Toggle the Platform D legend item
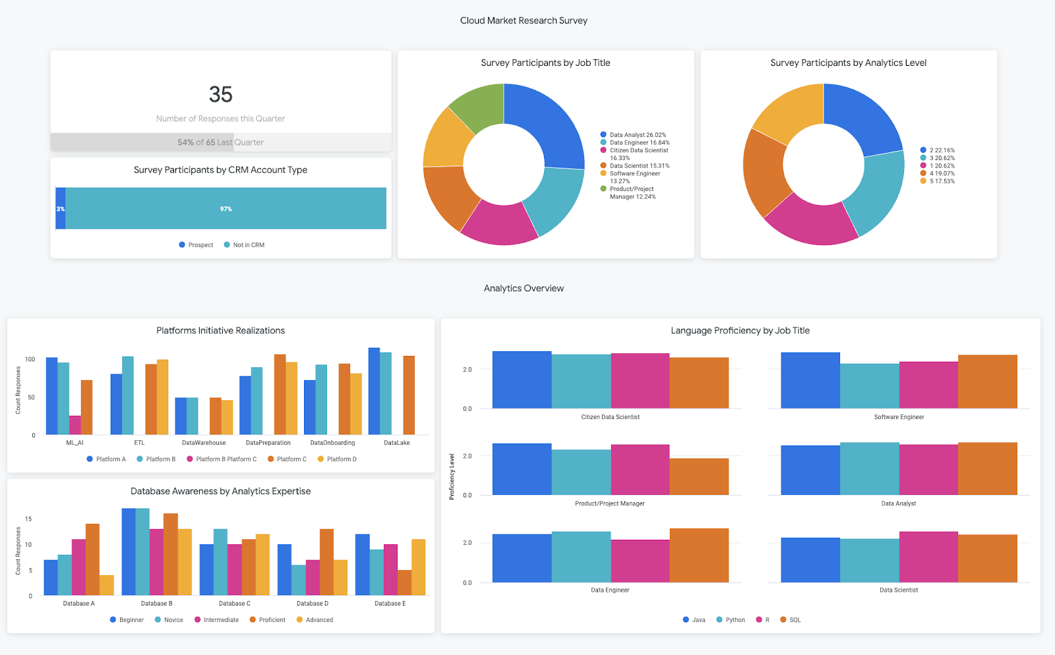 [x=337, y=459]
